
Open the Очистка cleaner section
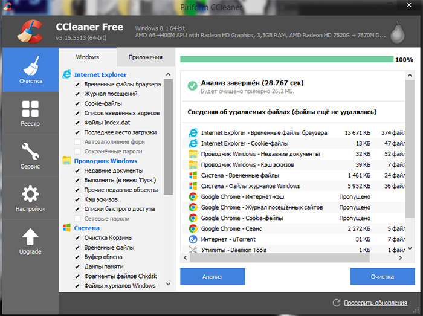(x=30, y=70)
